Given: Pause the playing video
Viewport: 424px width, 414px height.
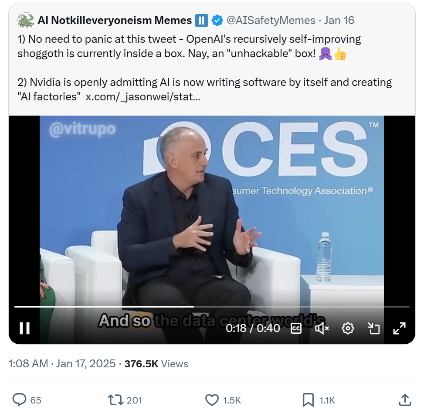Looking at the screenshot, I should (x=25, y=328).
